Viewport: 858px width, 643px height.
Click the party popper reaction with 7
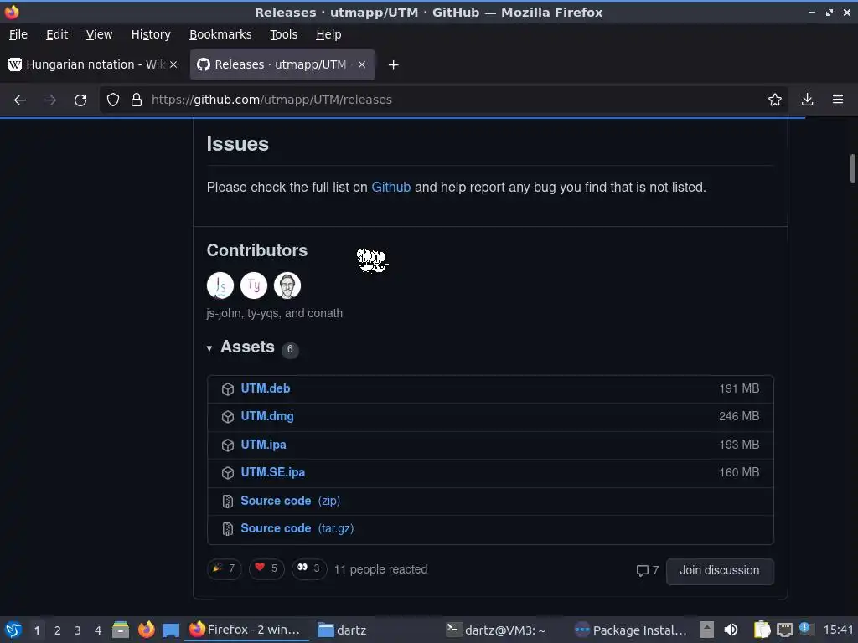click(225, 568)
